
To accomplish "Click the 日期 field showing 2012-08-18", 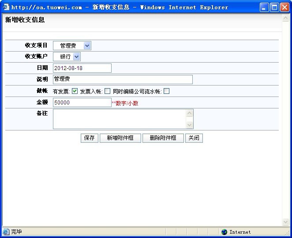I will click(82, 68).
